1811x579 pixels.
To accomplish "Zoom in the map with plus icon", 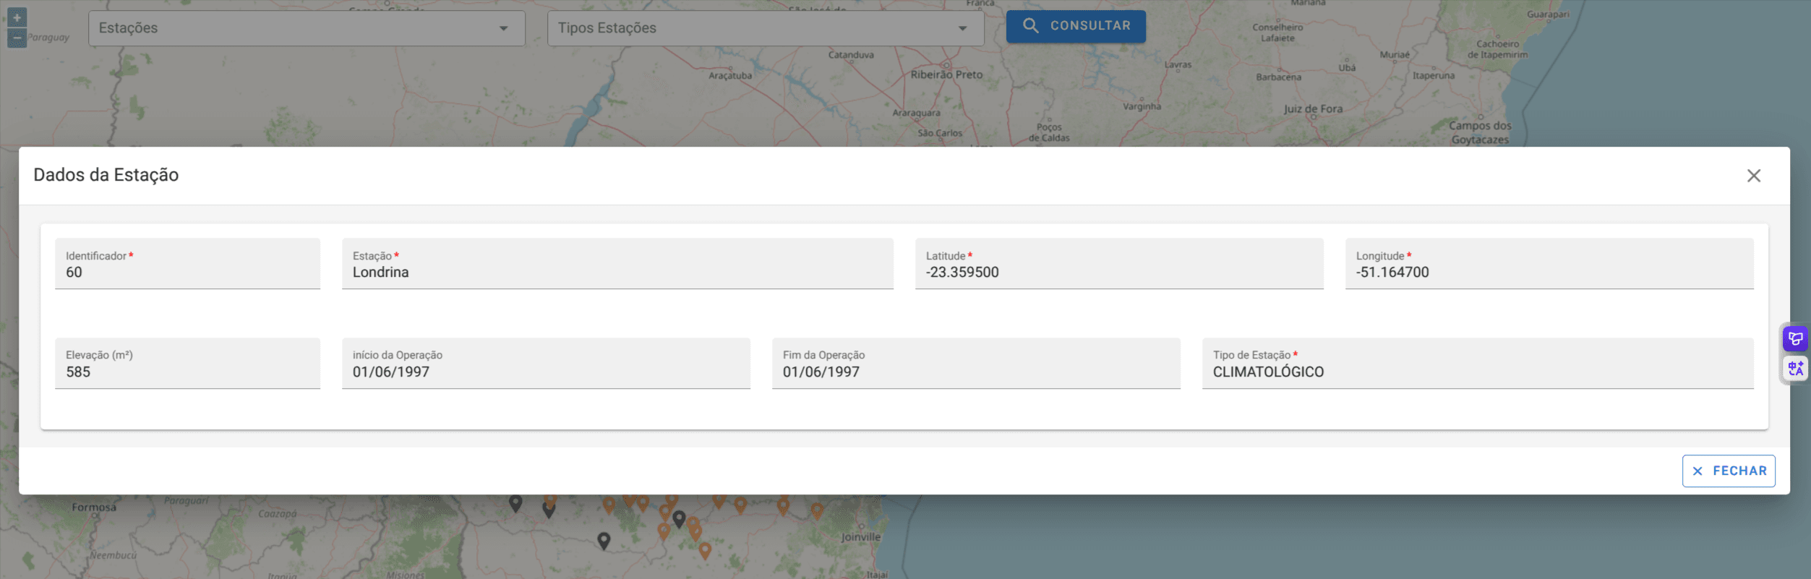I will pyautogui.click(x=17, y=17).
